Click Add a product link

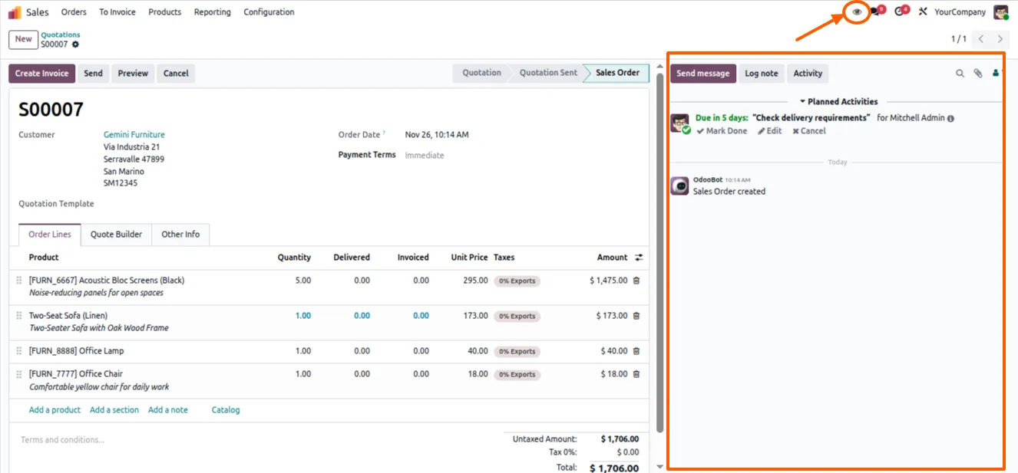pos(55,410)
